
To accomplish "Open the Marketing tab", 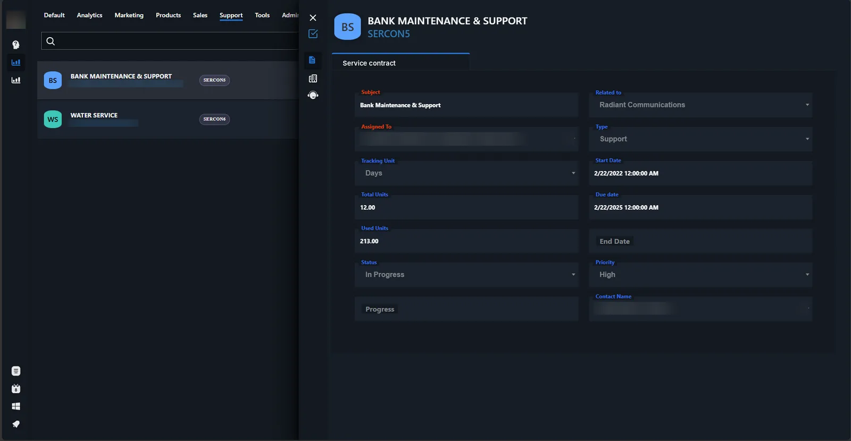I will [x=129, y=15].
